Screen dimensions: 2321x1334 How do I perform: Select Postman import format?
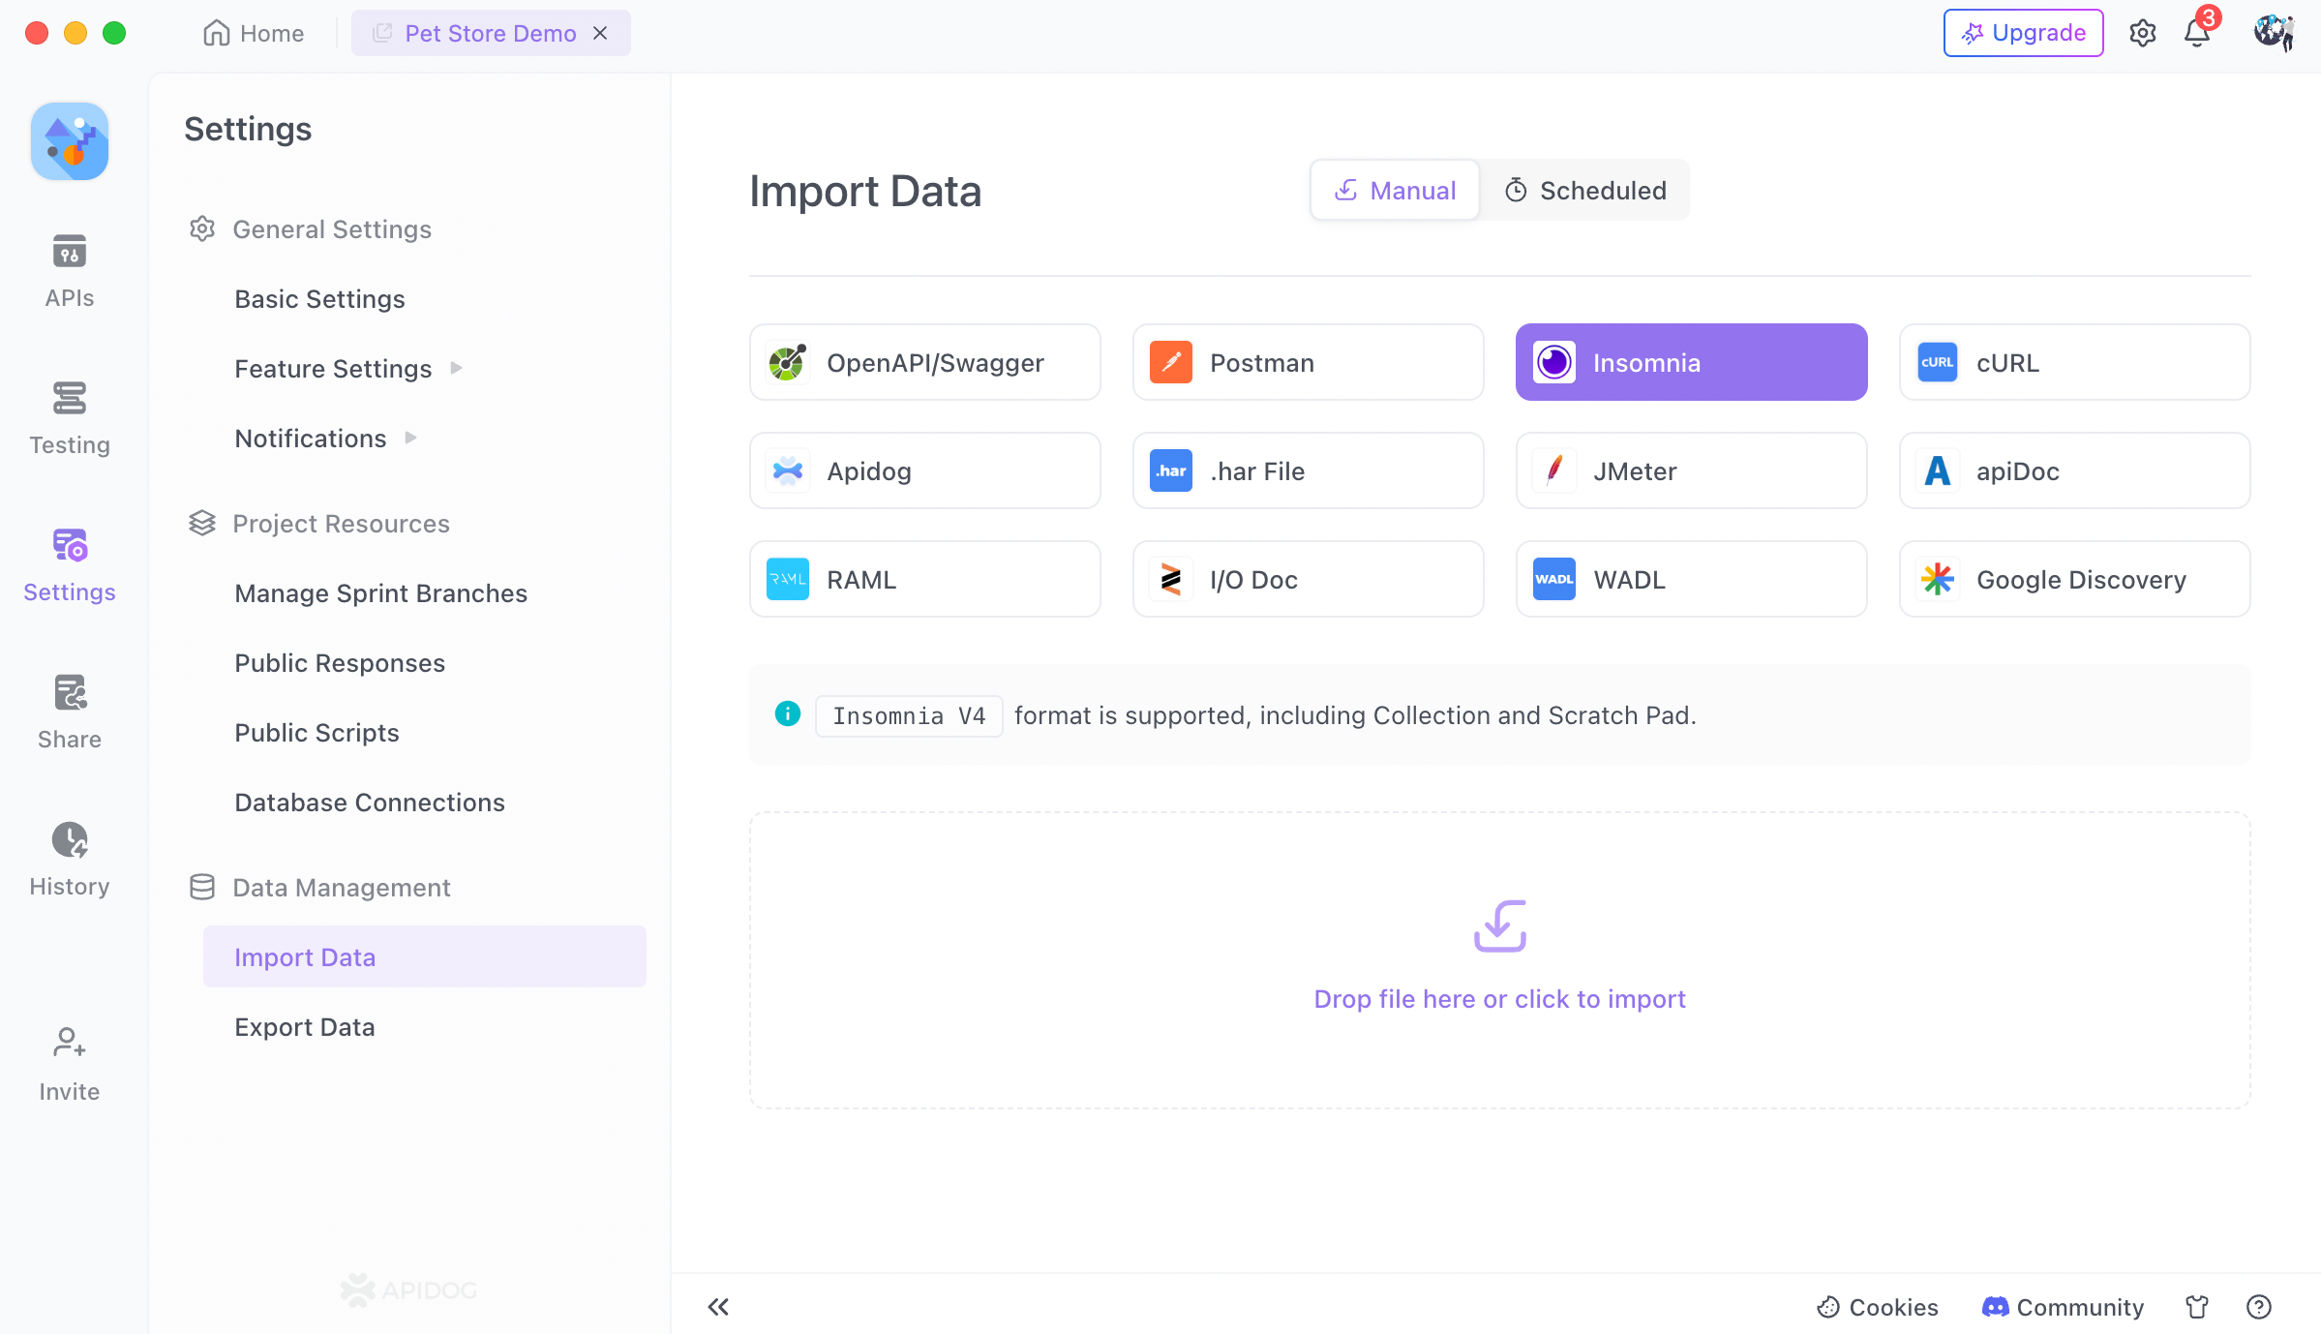[1308, 362]
